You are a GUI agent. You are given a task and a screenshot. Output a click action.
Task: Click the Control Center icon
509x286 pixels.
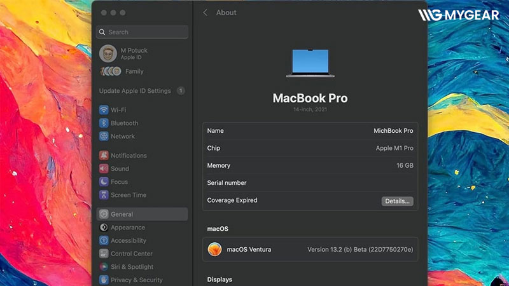(104, 254)
